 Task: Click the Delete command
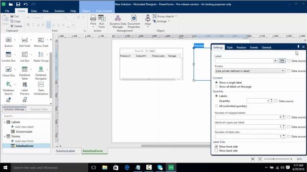16,26
